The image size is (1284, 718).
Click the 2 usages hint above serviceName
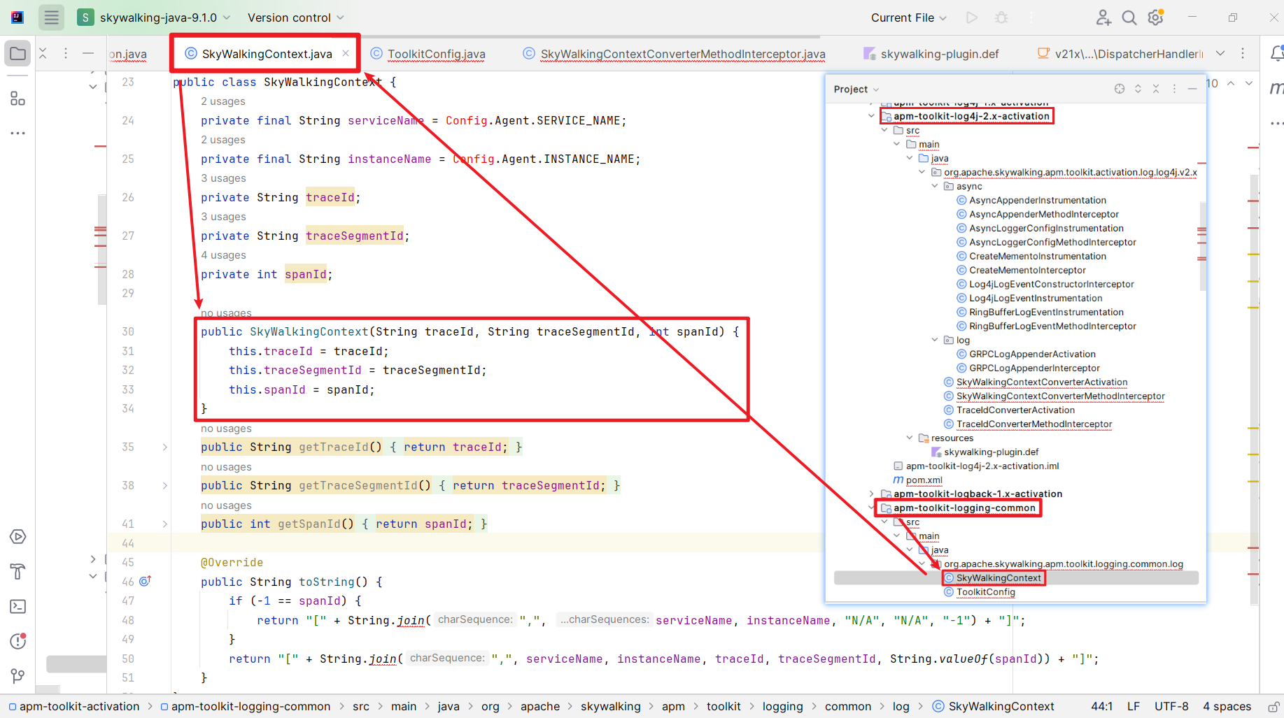click(x=223, y=101)
